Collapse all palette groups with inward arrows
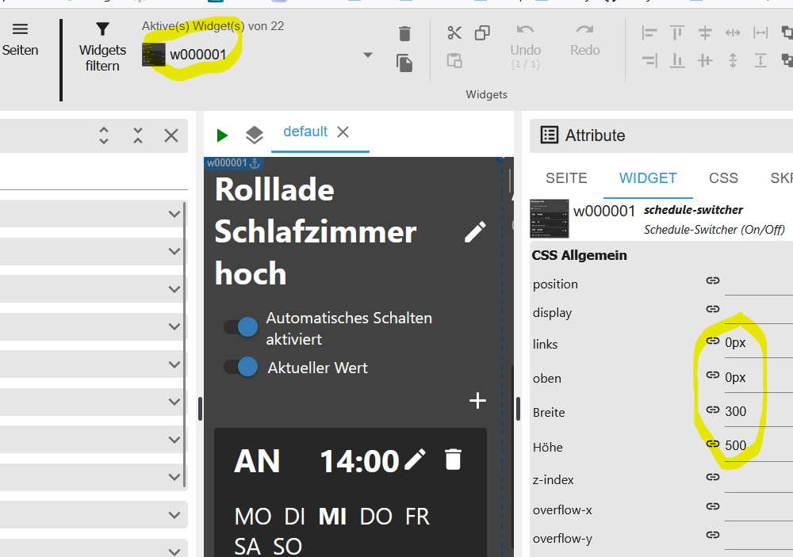The height and width of the screenshot is (557, 793). tap(137, 135)
